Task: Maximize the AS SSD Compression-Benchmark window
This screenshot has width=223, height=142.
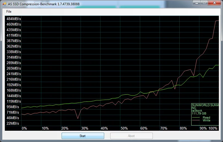Action: (x=204, y=3)
